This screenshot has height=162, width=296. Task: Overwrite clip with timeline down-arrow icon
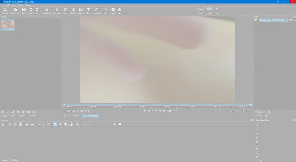coord(43,124)
